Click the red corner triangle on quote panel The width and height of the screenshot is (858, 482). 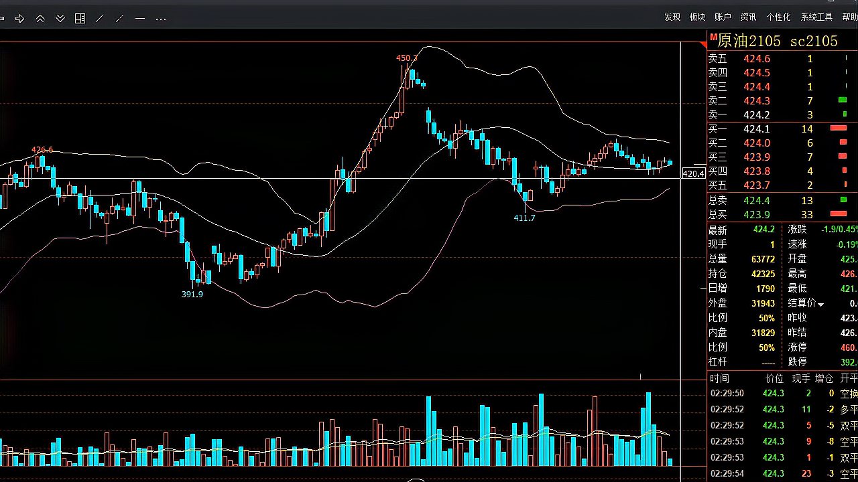704,45
